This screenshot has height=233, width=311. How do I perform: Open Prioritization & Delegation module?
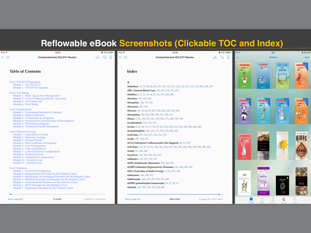[34, 118]
